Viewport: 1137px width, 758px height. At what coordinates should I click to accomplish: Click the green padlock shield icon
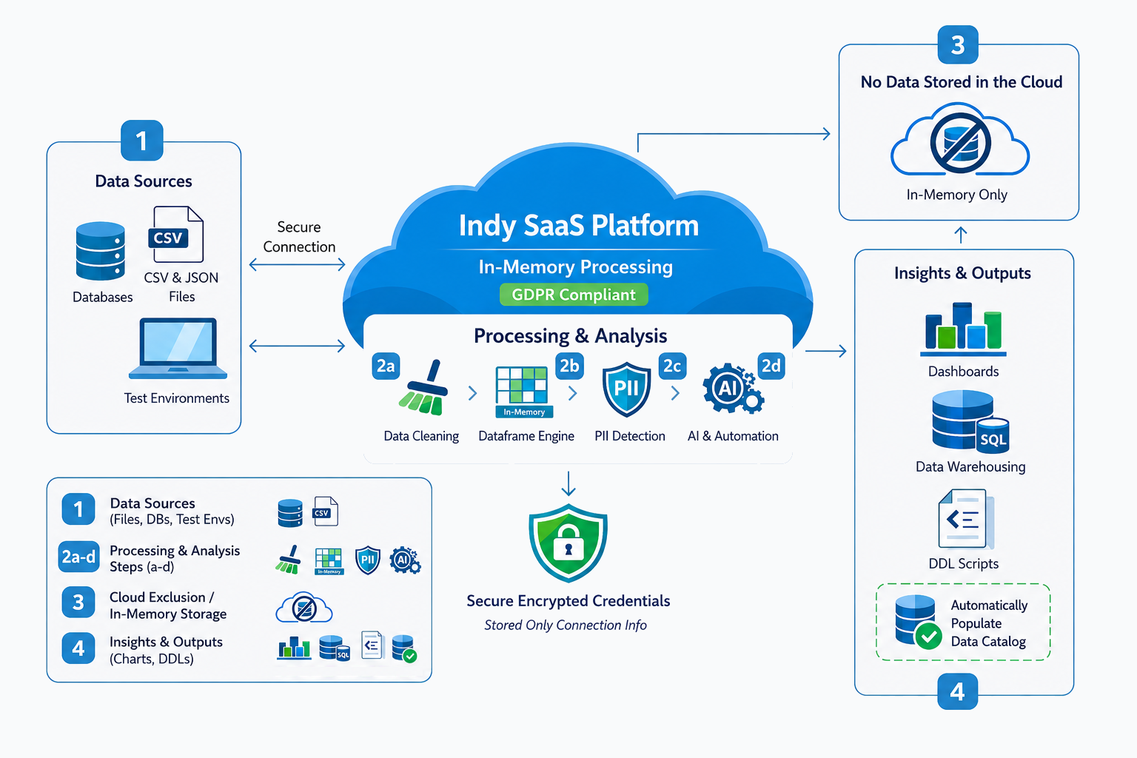coord(568,543)
